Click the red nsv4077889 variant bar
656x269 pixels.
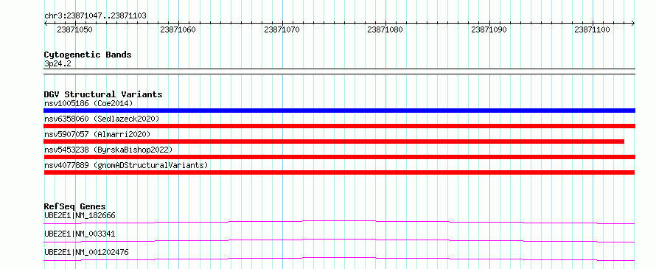coord(339,172)
